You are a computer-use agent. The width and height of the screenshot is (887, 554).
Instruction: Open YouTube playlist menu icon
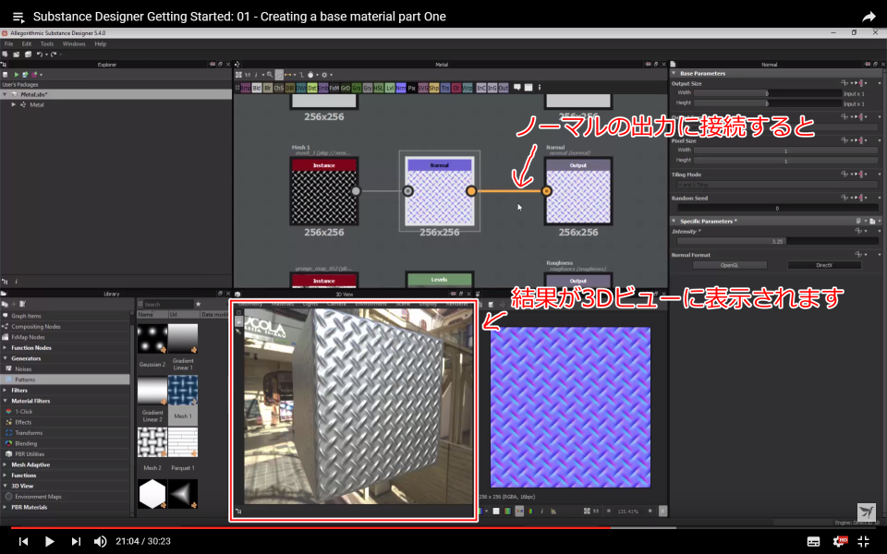click(18, 17)
